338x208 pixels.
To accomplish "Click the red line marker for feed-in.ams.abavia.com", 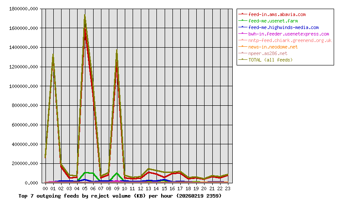I will click(x=243, y=14).
